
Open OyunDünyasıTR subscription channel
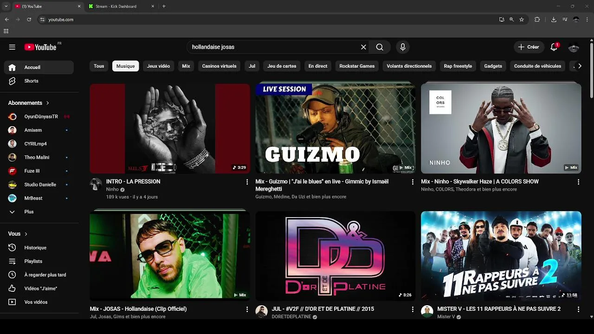tap(39, 117)
